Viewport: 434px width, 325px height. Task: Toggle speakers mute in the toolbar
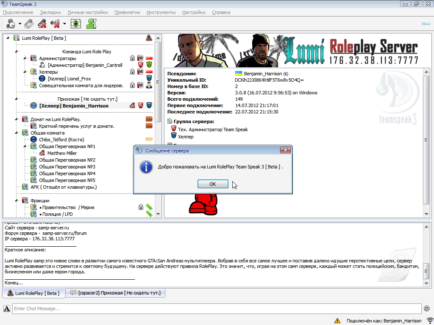pyautogui.click(x=56, y=24)
